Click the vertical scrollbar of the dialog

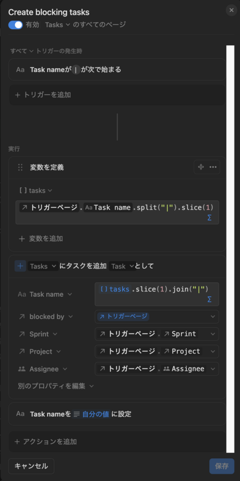click(230, 249)
